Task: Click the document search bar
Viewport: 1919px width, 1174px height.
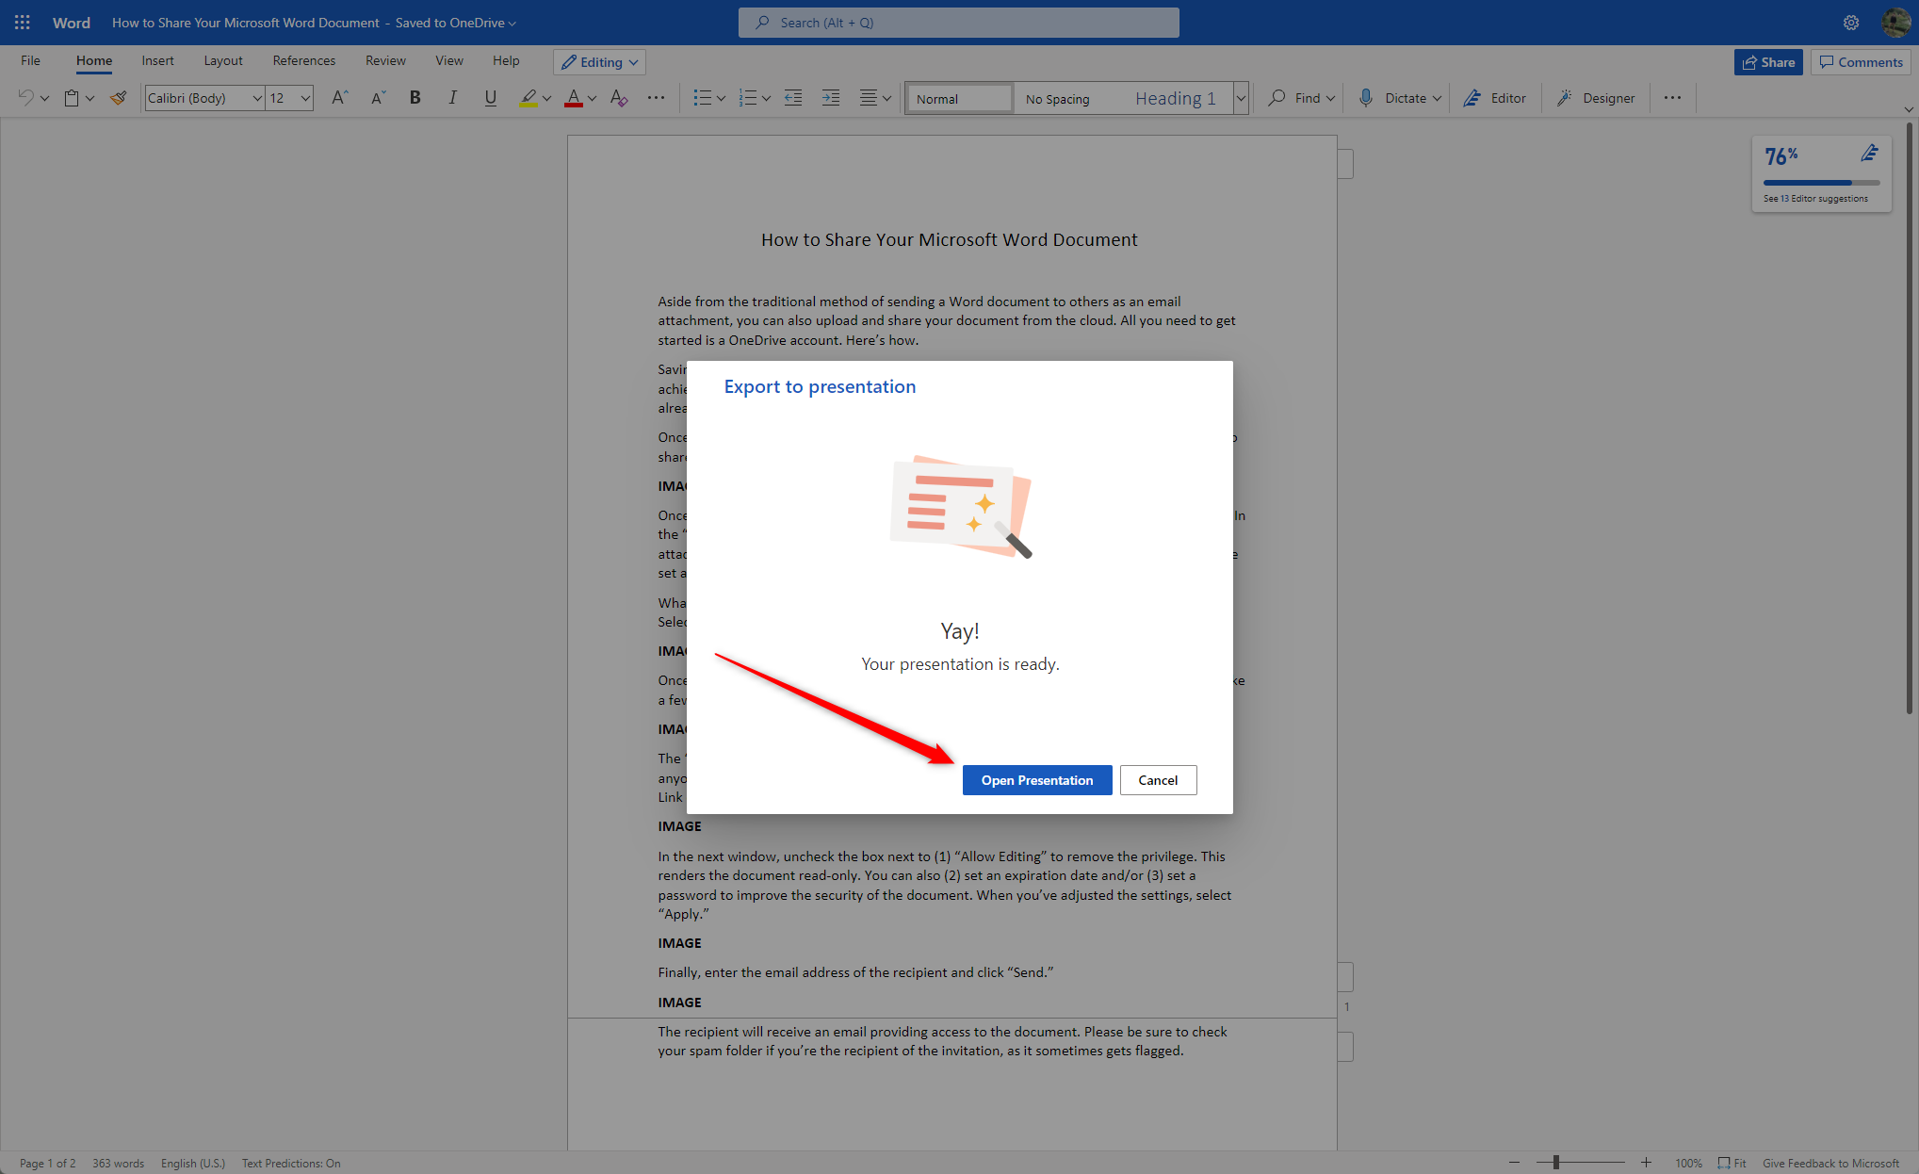Action: click(x=958, y=22)
